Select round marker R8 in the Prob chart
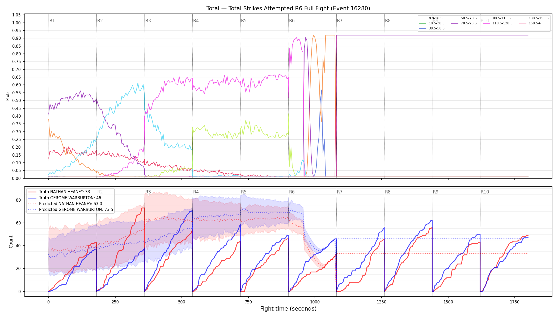Image resolution: width=558 pixels, height=318 pixels. pyautogui.click(x=388, y=21)
